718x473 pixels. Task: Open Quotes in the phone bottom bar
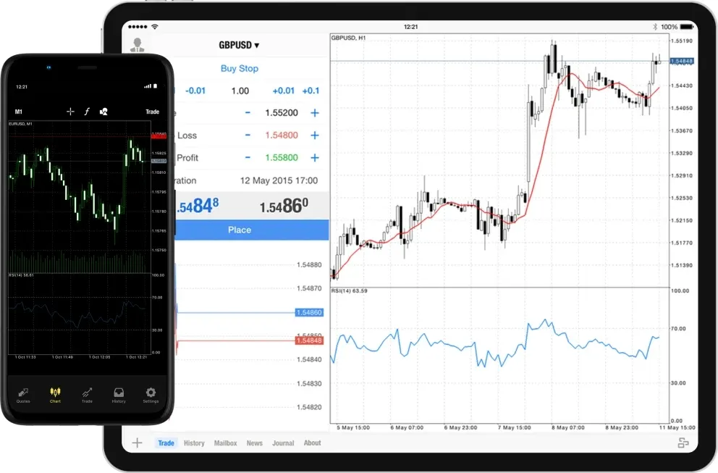[x=23, y=394]
